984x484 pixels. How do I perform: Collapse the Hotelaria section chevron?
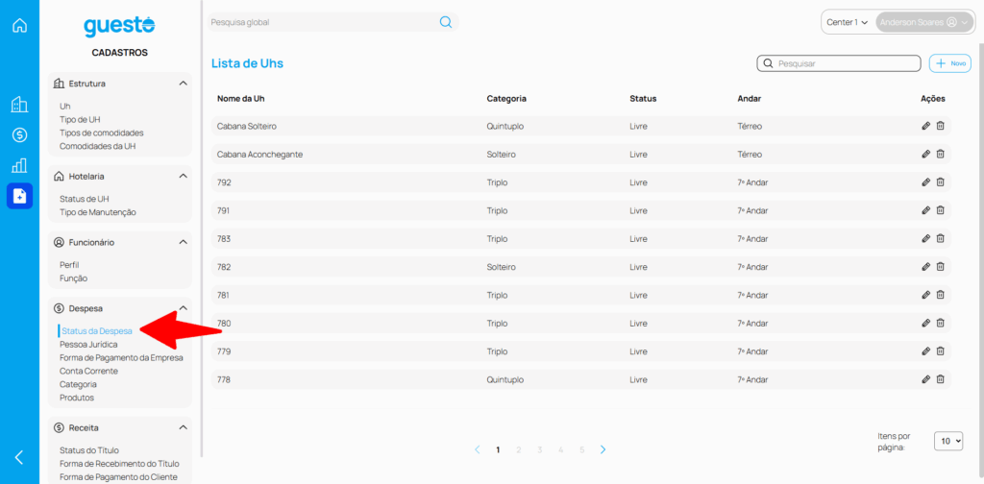coord(183,177)
